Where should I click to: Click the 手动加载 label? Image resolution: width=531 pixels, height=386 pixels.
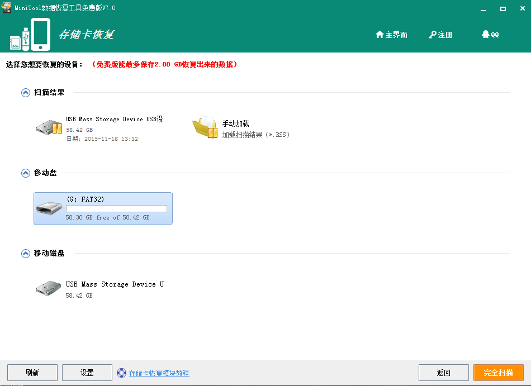point(236,123)
